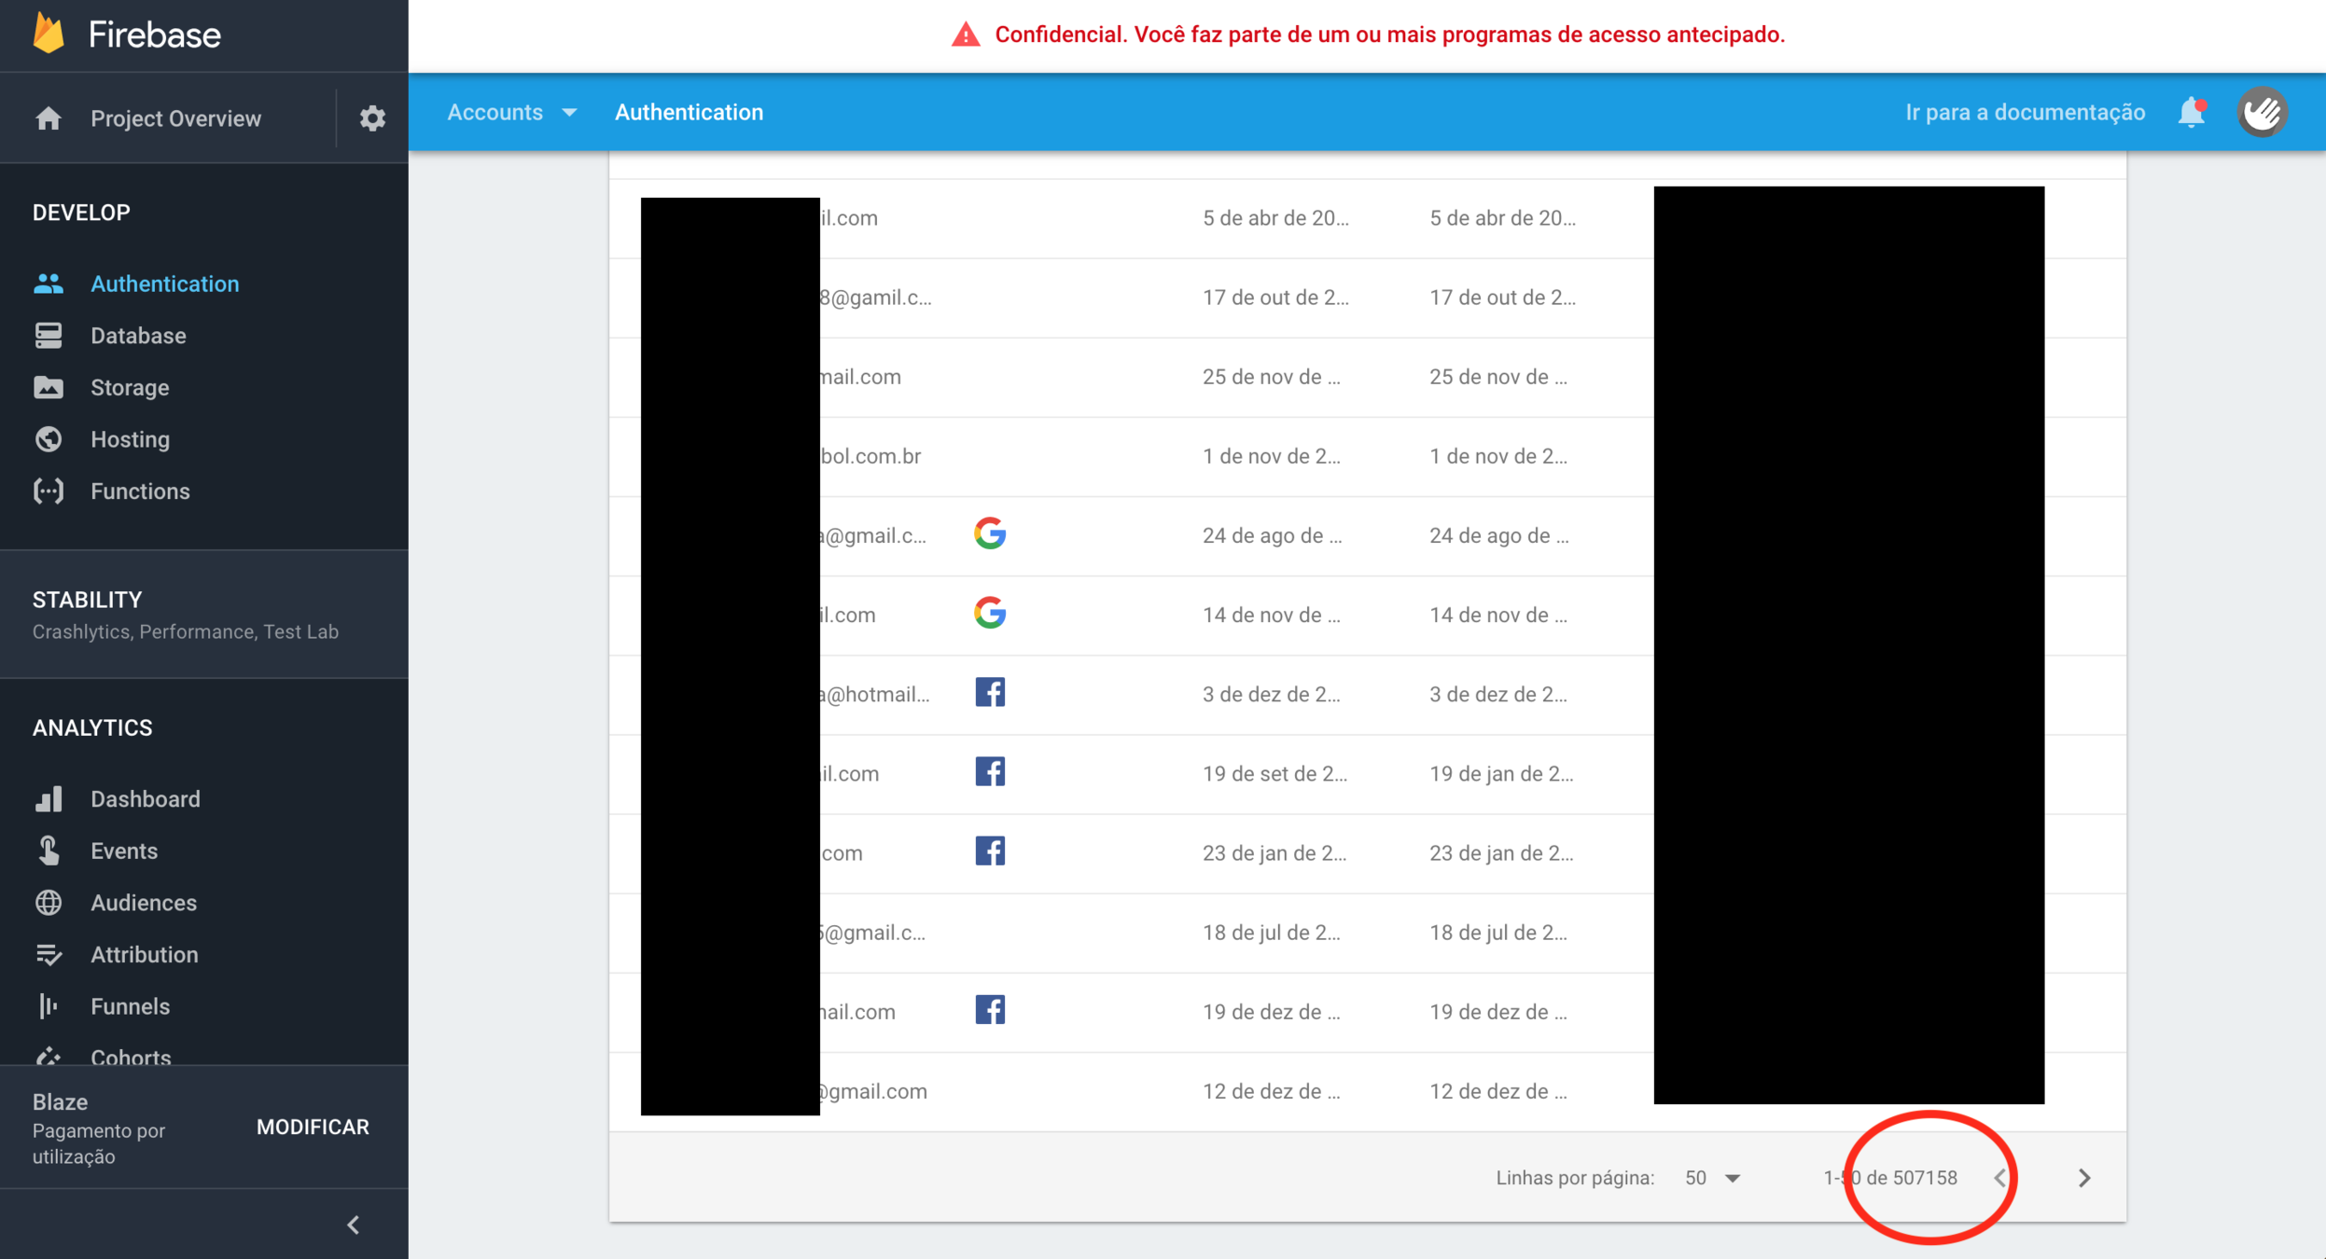Open the Analytics Dashboard
2326x1259 pixels.
pos(145,799)
